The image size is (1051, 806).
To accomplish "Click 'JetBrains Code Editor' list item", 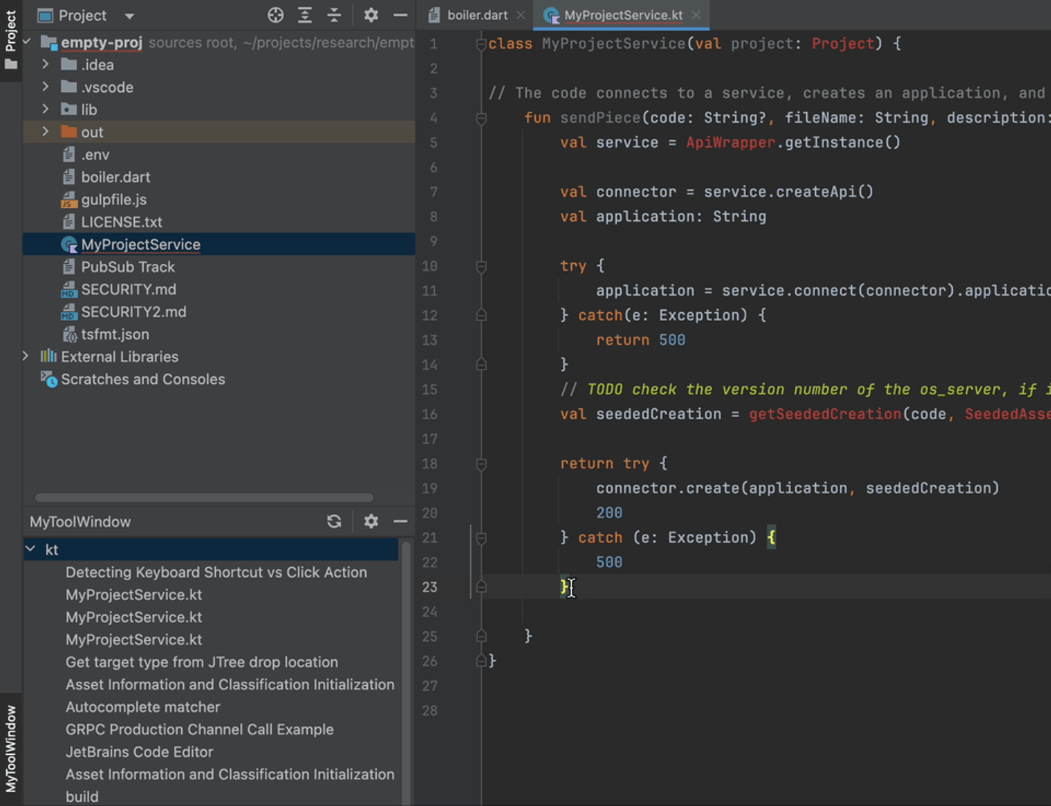I will click(x=139, y=751).
